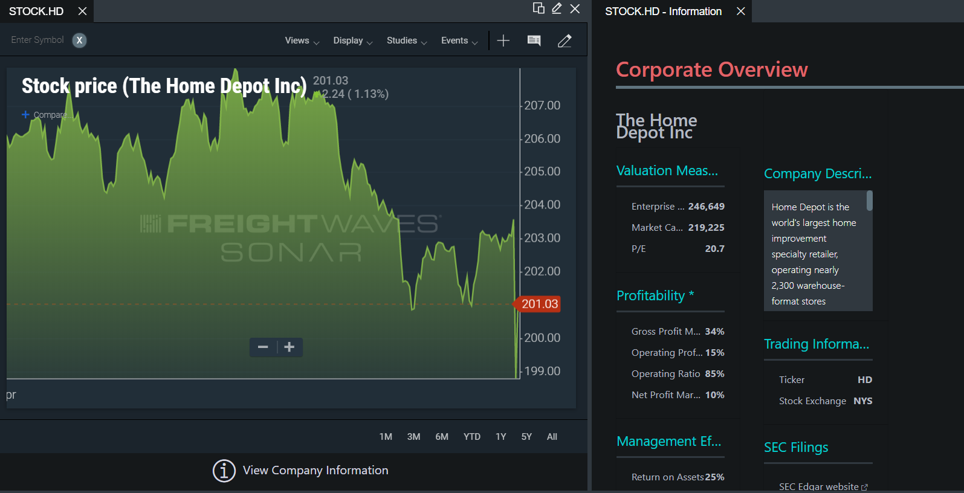The width and height of the screenshot is (964, 493).
Task: Click the SEC Filings heading
Action: click(x=796, y=448)
